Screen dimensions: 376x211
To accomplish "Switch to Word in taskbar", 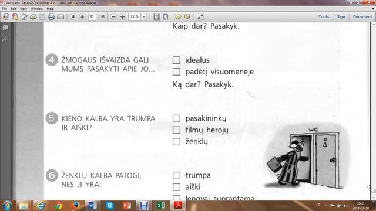I will click(93, 206).
